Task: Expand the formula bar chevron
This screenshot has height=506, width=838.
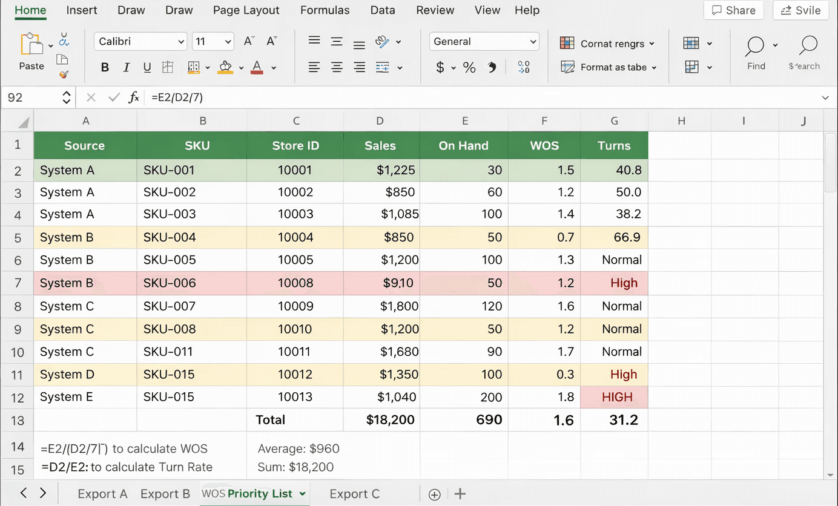Action: pos(825,97)
